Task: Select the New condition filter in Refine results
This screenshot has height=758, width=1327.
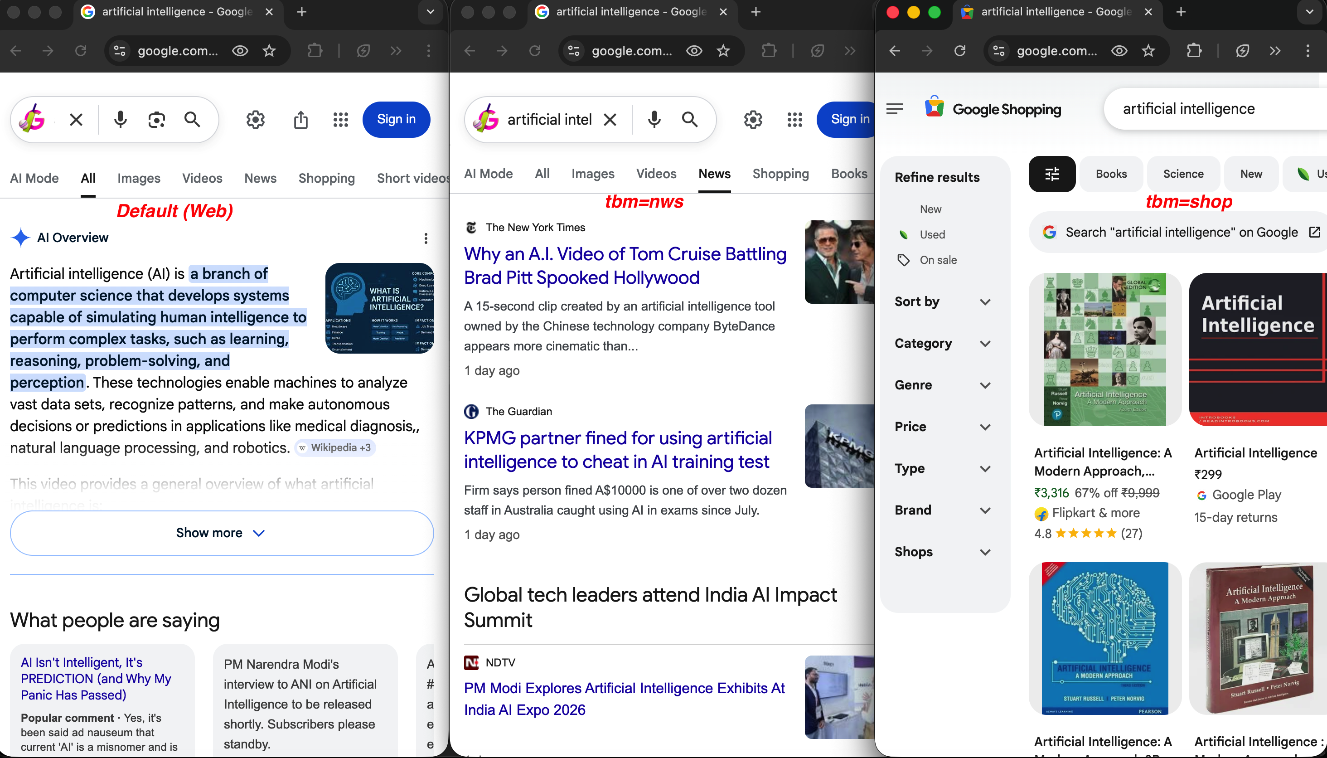Action: pyautogui.click(x=930, y=209)
